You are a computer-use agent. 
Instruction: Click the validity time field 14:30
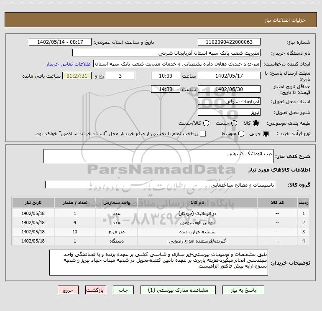166,89
